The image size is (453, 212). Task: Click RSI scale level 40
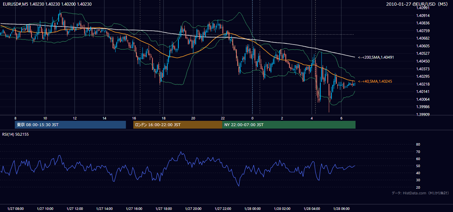click(418, 173)
